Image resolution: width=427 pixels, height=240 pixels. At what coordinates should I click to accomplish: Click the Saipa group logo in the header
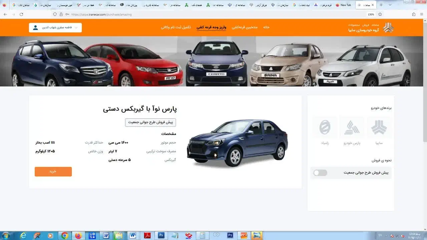click(x=388, y=27)
